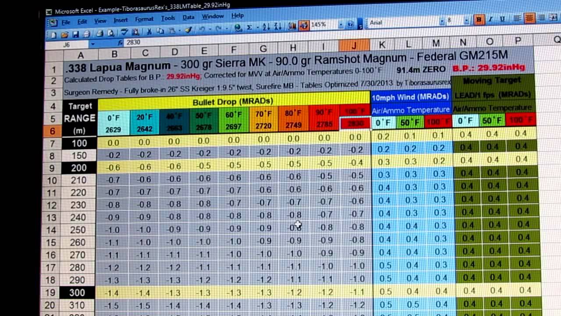Open the Edit menu

tap(82, 21)
